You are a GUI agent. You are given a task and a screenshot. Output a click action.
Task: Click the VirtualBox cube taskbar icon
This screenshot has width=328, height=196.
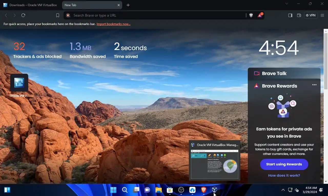click(x=215, y=190)
